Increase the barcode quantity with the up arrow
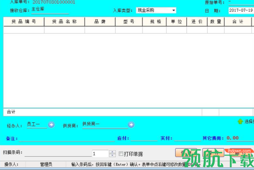 click(112, 152)
